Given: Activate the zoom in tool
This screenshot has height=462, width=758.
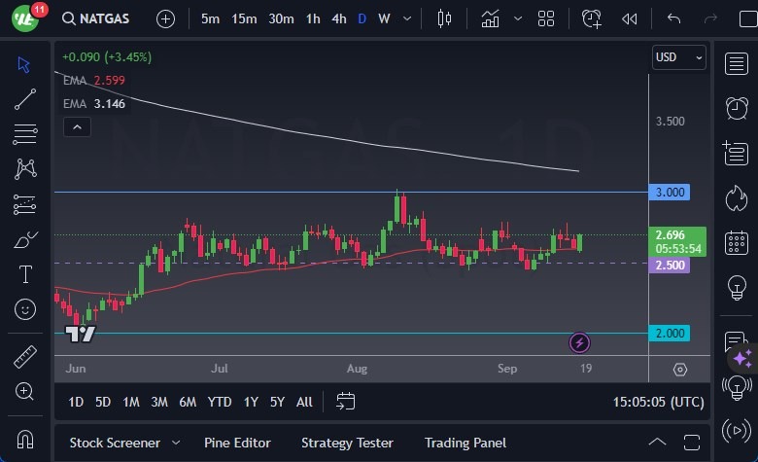Looking at the screenshot, I should point(24,391).
